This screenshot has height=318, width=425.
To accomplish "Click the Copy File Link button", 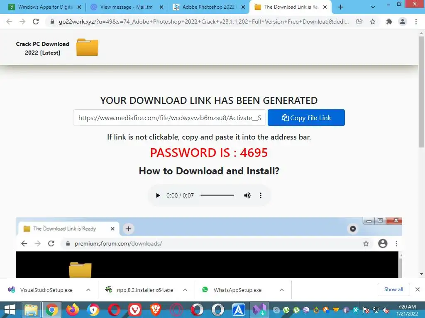I will (x=306, y=118).
